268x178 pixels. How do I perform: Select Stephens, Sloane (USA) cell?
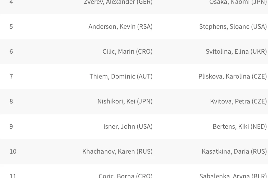tap(233, 27)
